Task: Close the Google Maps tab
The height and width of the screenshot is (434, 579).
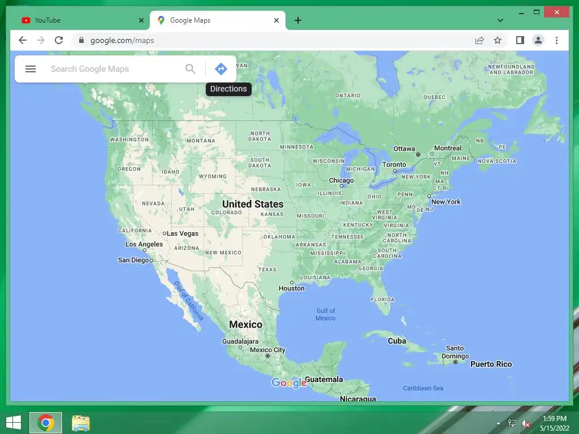Action: pos(276,20)
